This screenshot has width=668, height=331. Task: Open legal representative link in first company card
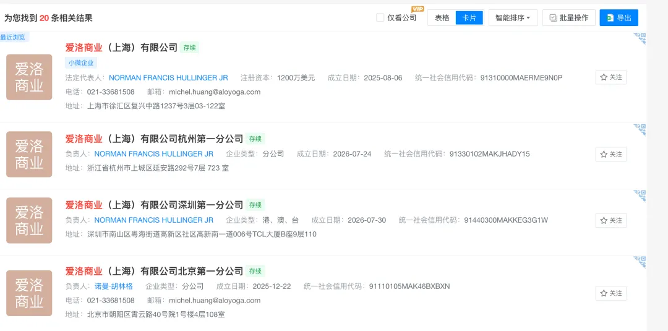(x=168, y=78)
